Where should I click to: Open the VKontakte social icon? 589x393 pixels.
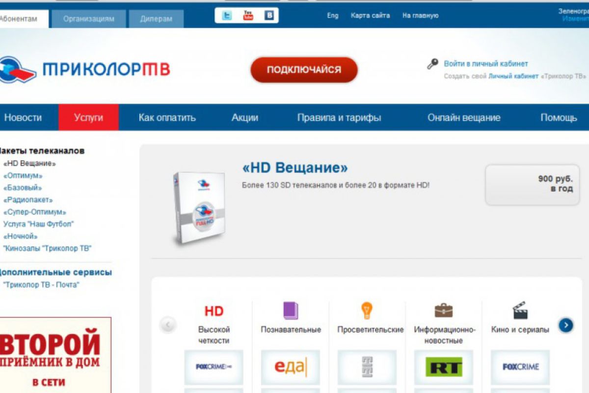click(269, 16)
